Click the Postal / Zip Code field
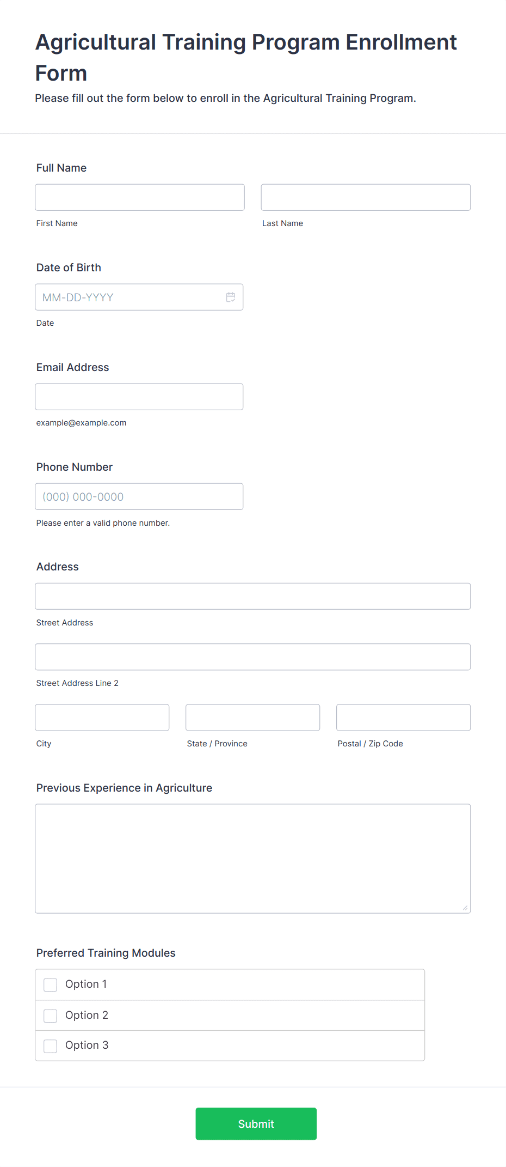The height and width of the screenshot is (1167, 506). click(404, 717)
